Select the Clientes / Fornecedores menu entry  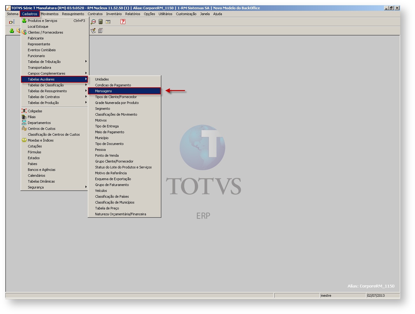(55, 32)
